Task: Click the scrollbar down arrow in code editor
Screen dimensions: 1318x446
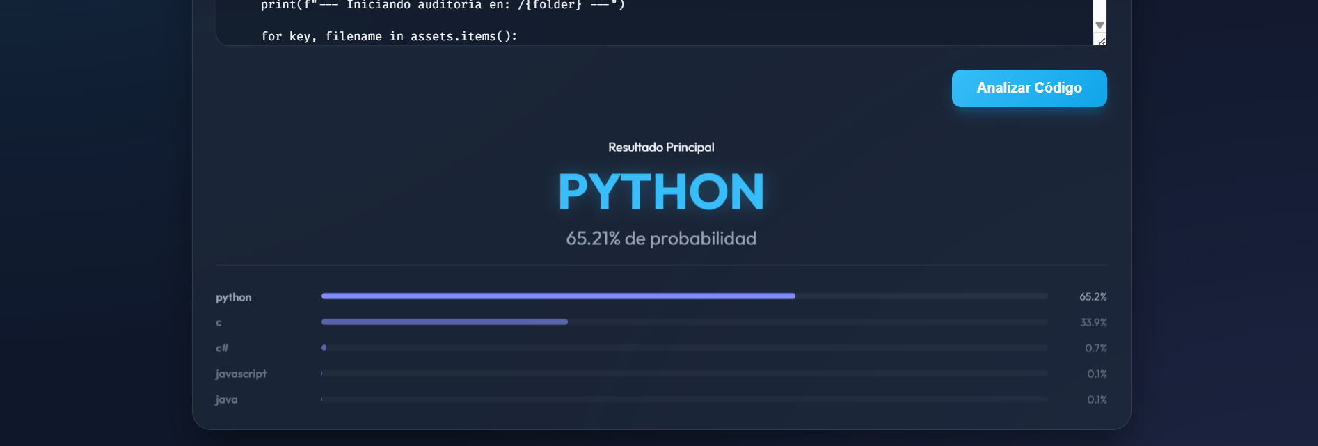Action: click(1099, 25)
